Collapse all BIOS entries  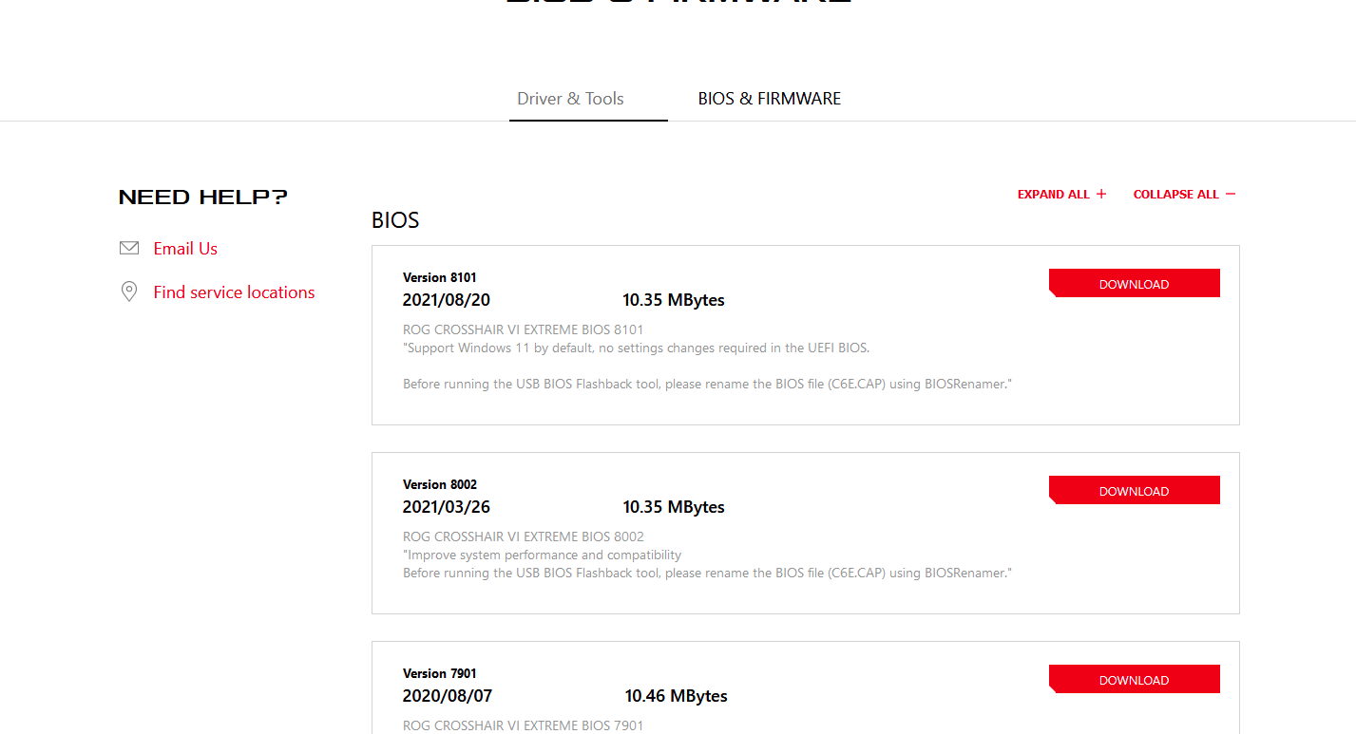(x=1175, y=195)
